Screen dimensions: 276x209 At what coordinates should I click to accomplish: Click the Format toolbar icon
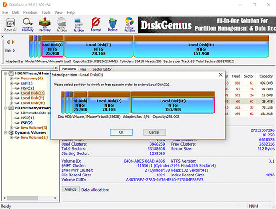pyautogui.click(x=96, y=24)
